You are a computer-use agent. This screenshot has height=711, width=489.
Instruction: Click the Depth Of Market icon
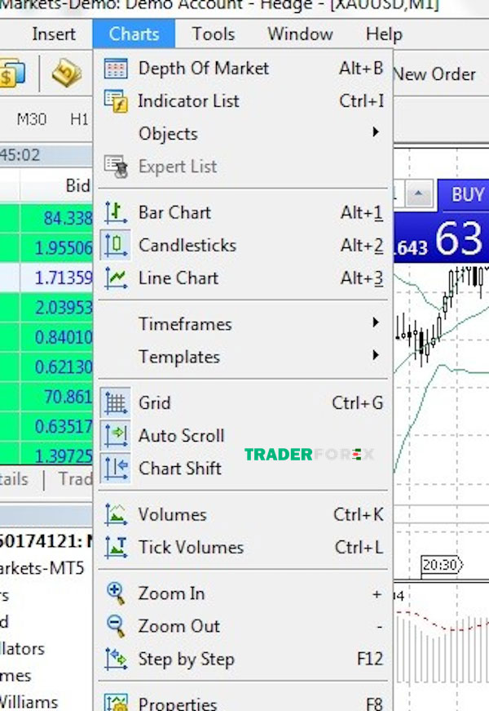116,69
